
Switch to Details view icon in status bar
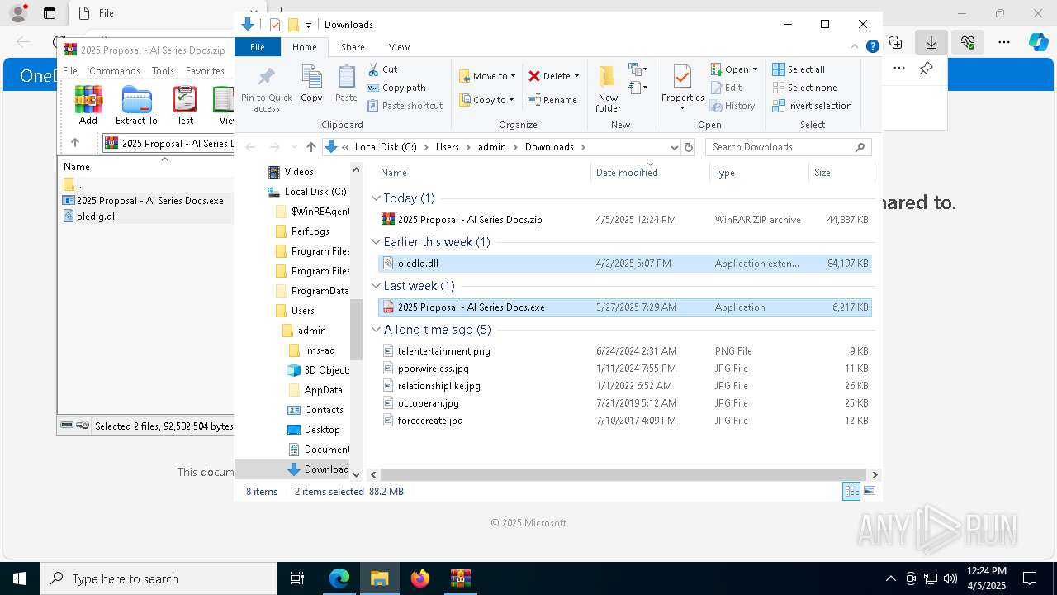tap(851, 491)
